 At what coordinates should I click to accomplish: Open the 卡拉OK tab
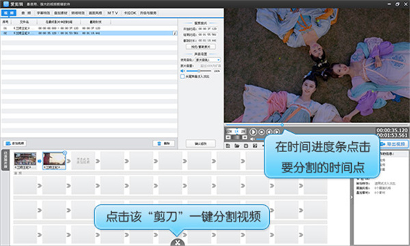(x=130, y=13)
